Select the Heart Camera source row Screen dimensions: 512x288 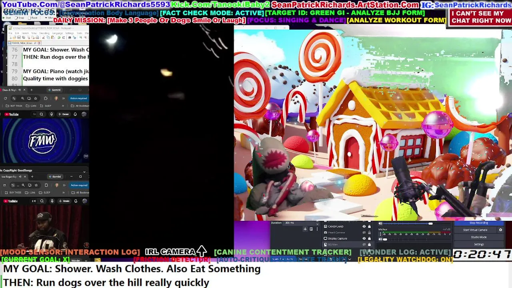pyautogui.click(x=347, y=232)
